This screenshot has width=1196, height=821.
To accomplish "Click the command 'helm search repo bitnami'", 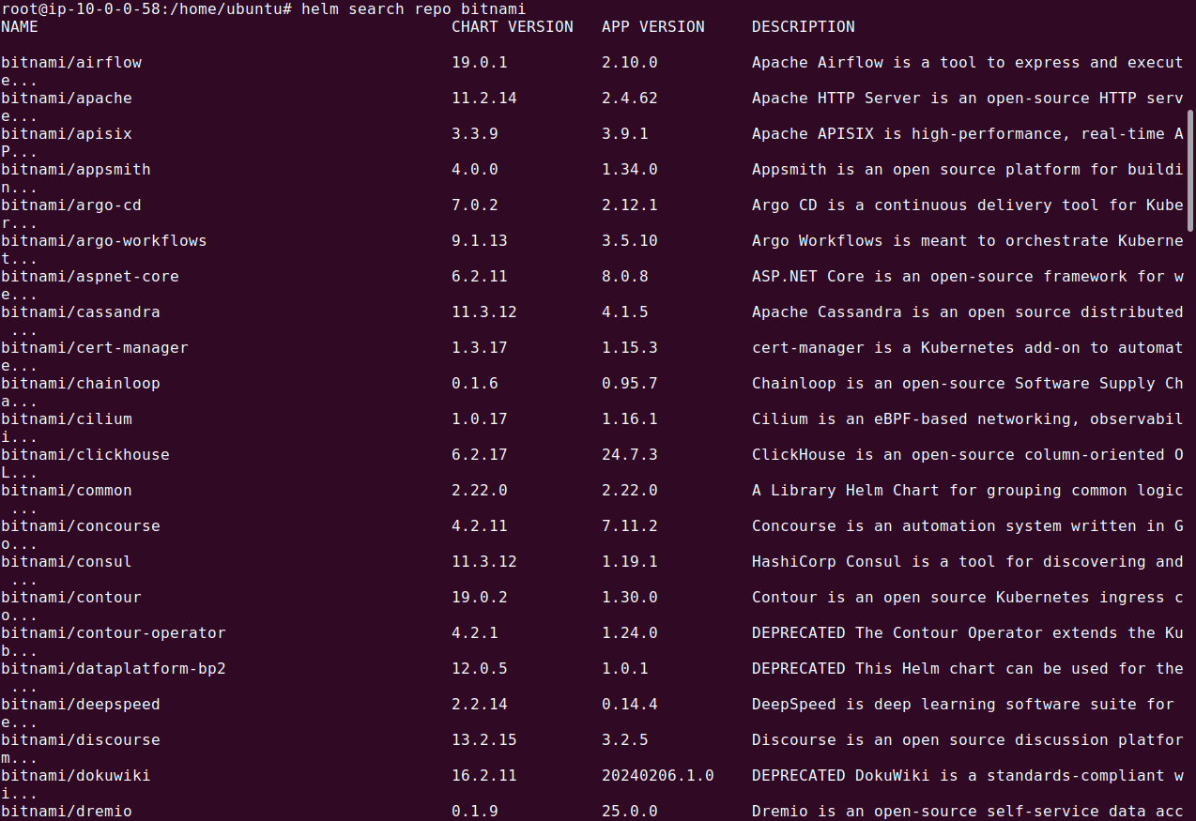I will (x=414, y=8).
